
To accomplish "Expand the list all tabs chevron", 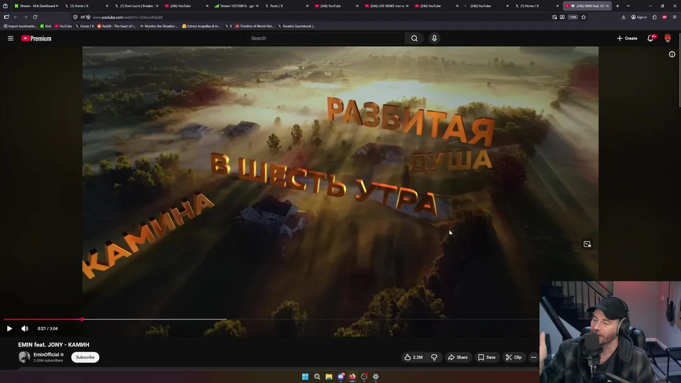I will (628, 6).
